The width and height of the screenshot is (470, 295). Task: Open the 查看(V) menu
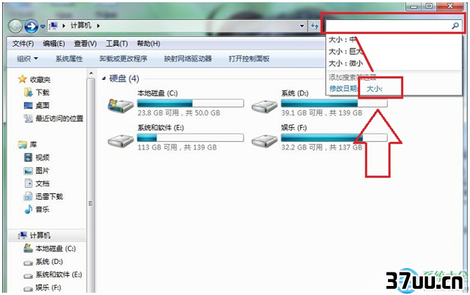pyautogui.click(x=85, y=43)
